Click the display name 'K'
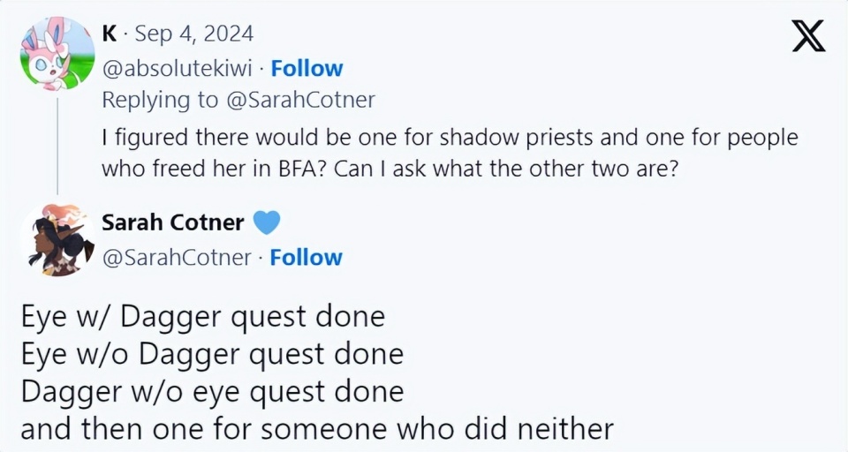Viewport: 848px width, 452px height. 110,34
